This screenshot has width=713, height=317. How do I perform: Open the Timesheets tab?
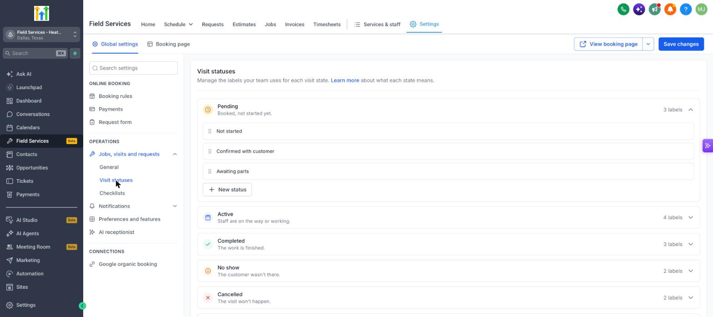(327, 25)
